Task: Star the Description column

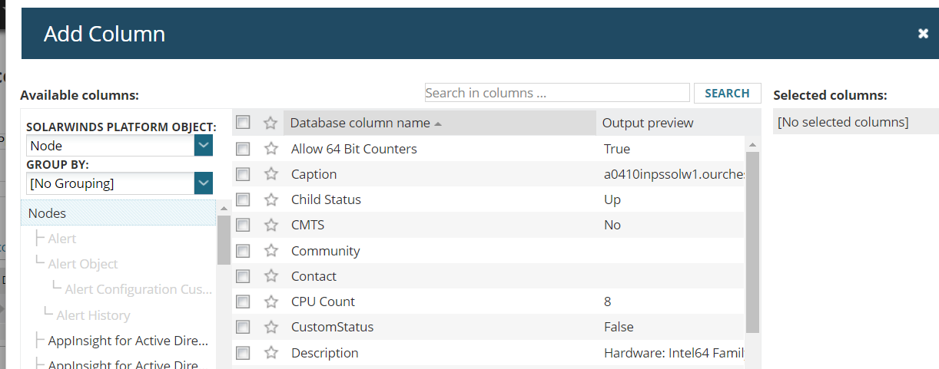Action: coord(270,353)
